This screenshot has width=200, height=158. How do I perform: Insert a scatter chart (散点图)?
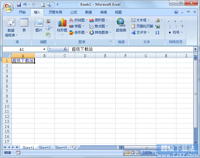tap(99, 26)
